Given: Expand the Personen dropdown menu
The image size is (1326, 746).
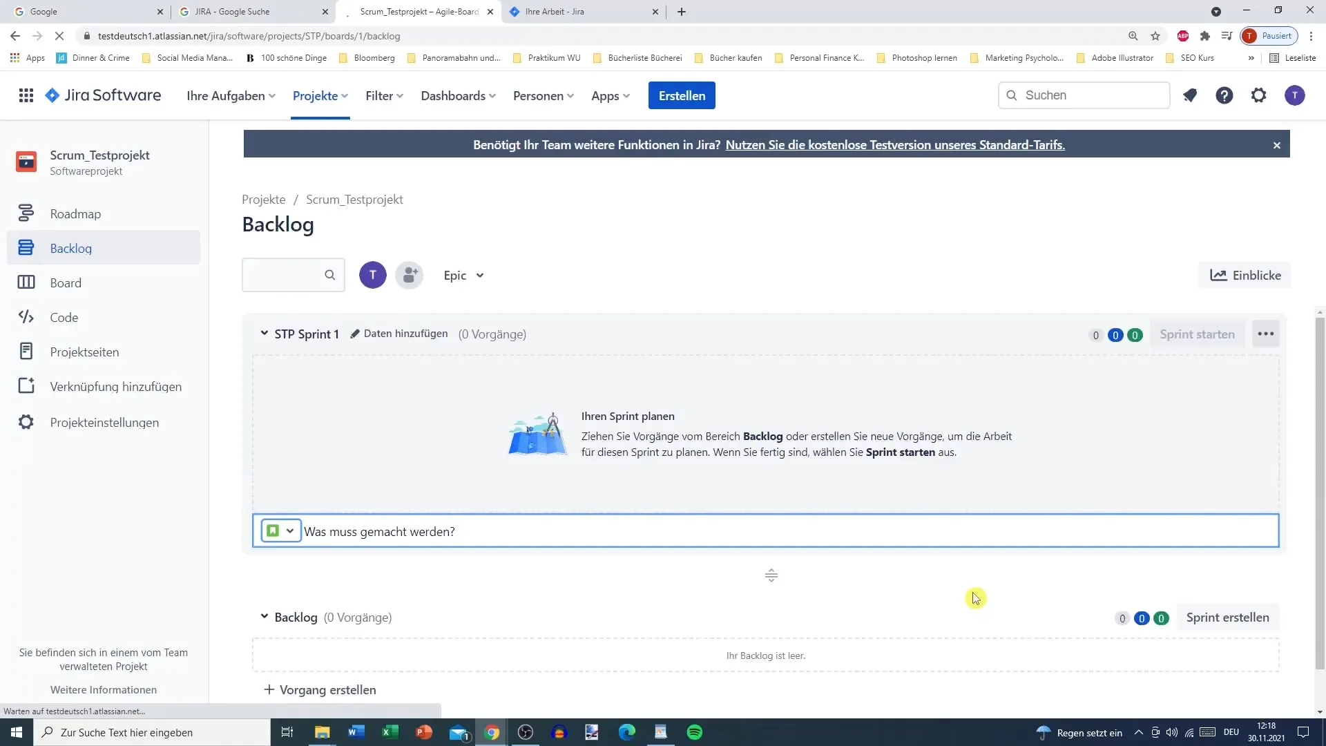Looking at the screenshot, I should [x=543, y=96].
